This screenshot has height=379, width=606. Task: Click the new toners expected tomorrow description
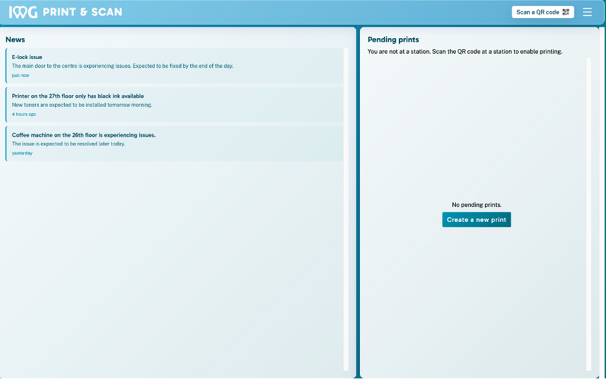point(82,105)
